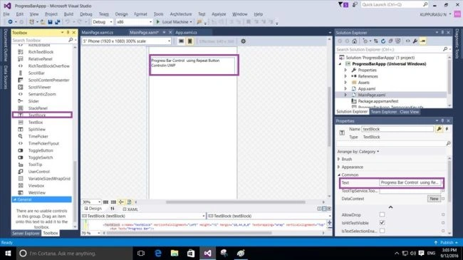463x260 pixels.
Task: Collapse the Common property category
Action: point(338,175)
